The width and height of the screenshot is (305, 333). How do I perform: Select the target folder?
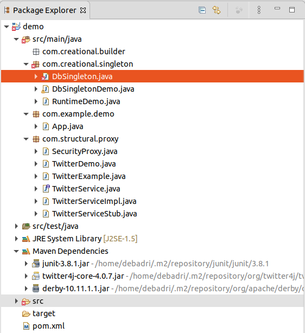pos(44,313)
